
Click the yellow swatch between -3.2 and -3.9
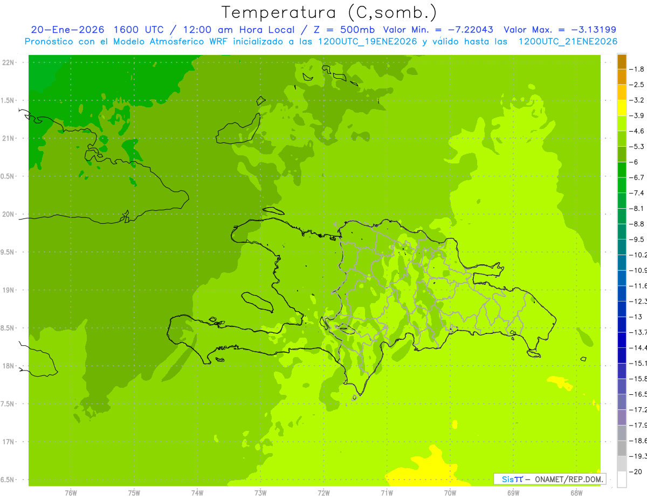pos(622,108)
